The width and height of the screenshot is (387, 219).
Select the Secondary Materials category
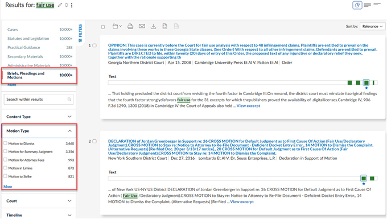pos(25,56)
